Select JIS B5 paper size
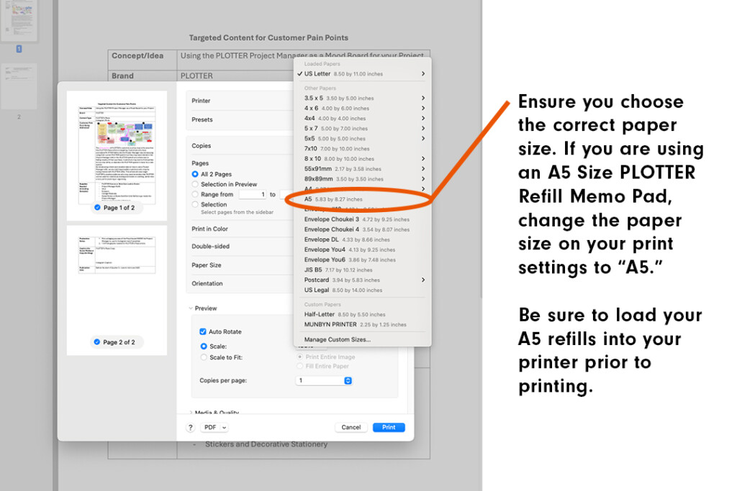Screen dimensions: 737x491 pos(362,270)
